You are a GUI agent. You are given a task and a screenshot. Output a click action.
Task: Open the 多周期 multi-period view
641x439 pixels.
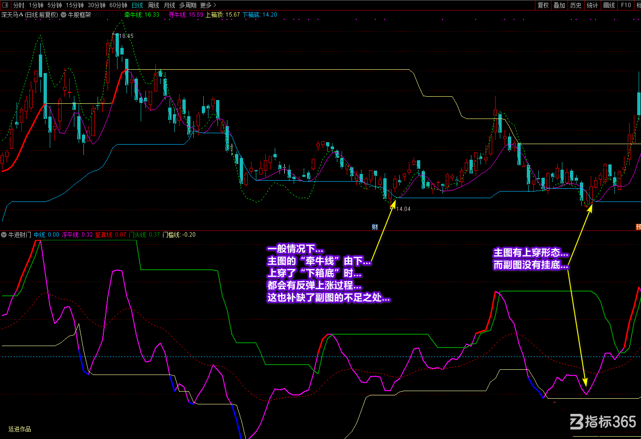(188, 5)
